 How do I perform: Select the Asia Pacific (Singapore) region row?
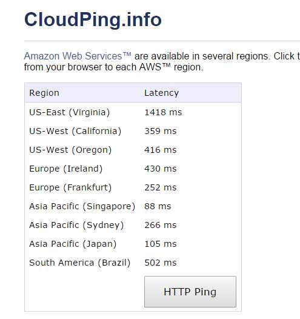[133, 206]
